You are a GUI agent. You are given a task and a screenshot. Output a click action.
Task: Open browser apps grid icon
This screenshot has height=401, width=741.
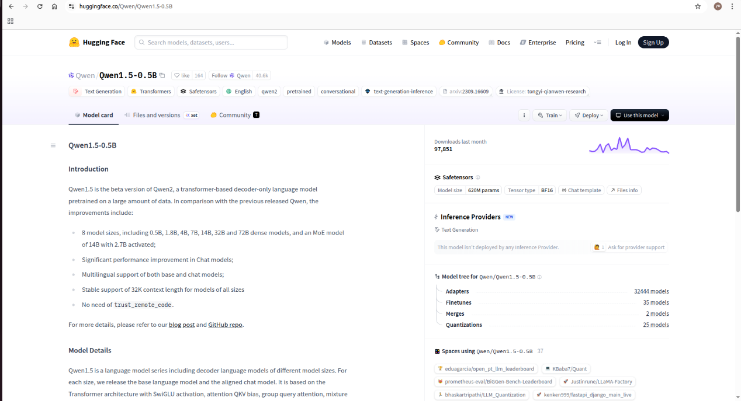click(x=10, y=21)
